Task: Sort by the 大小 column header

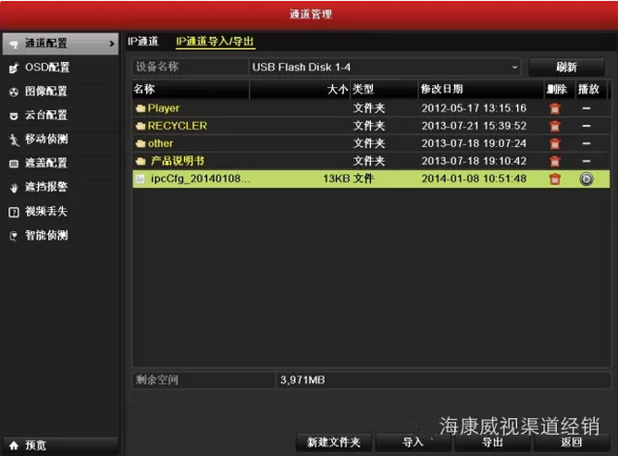Action: click(x=338, y=90)
